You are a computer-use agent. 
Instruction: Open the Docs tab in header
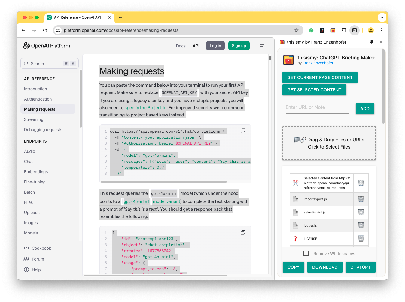point(181,46)
